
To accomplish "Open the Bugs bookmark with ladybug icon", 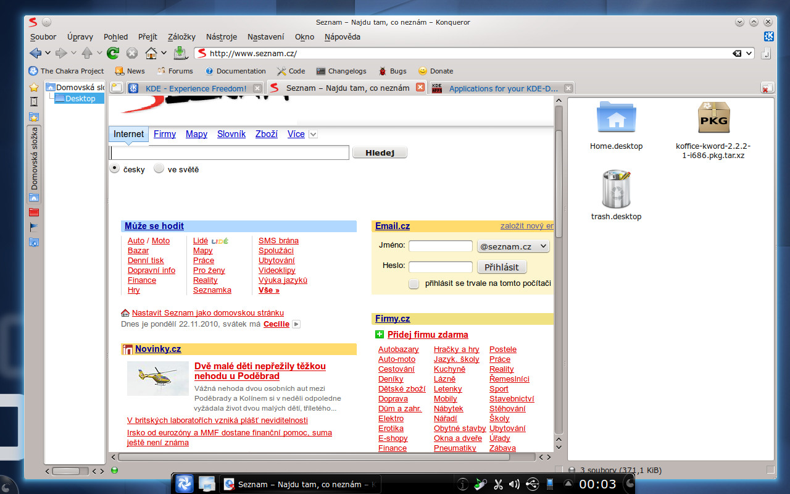I will [x=392, y=71].
